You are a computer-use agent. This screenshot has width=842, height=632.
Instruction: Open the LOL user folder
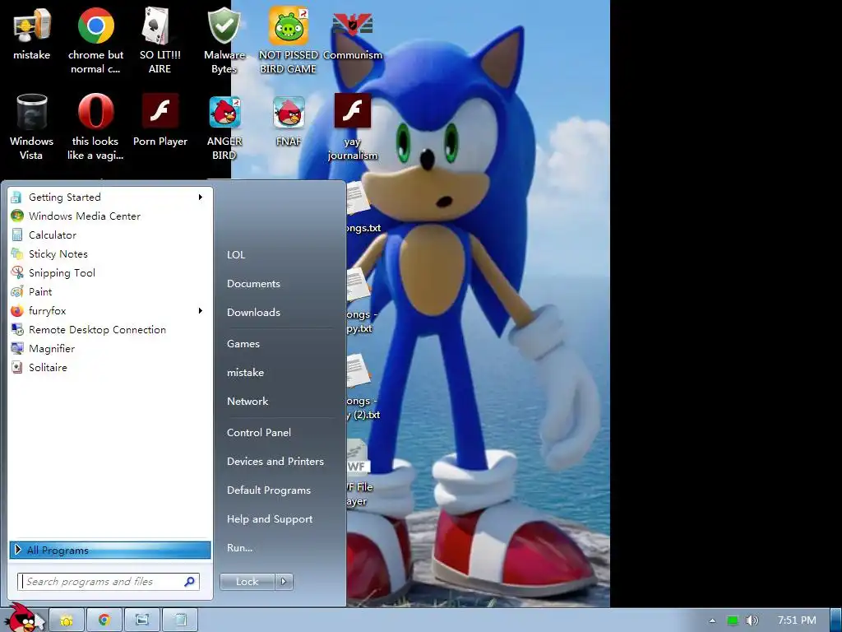(236, 255)
